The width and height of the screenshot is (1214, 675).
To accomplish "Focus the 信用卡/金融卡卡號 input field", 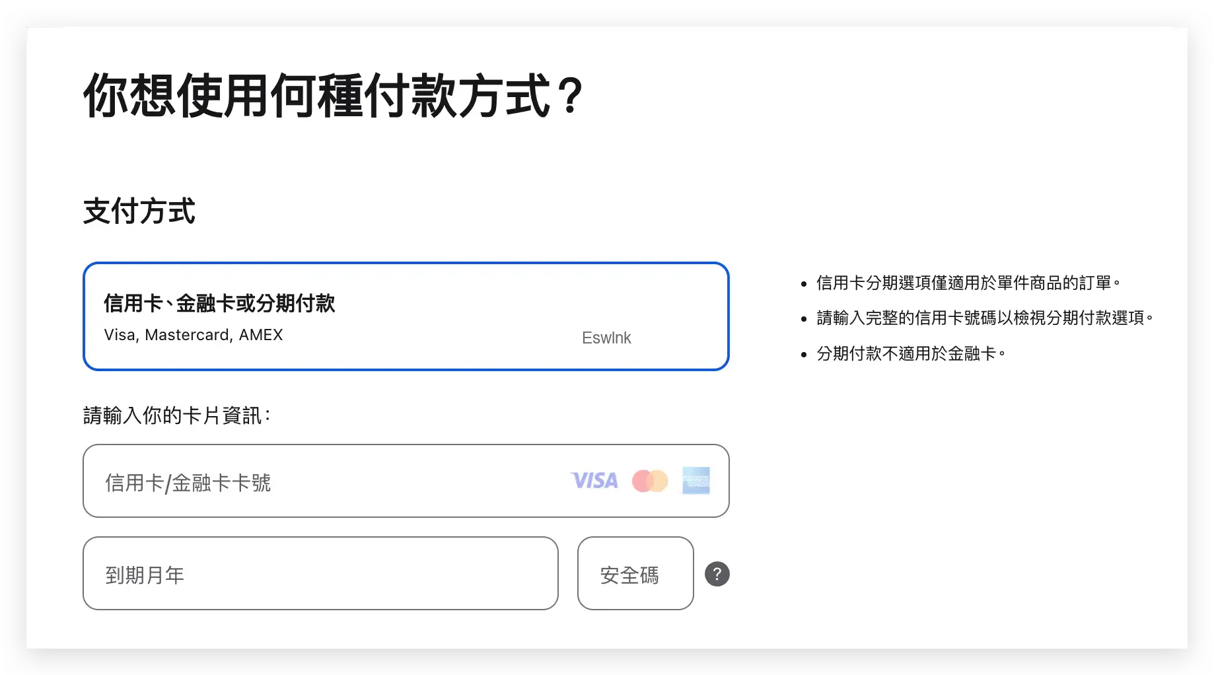I will 330,481.
